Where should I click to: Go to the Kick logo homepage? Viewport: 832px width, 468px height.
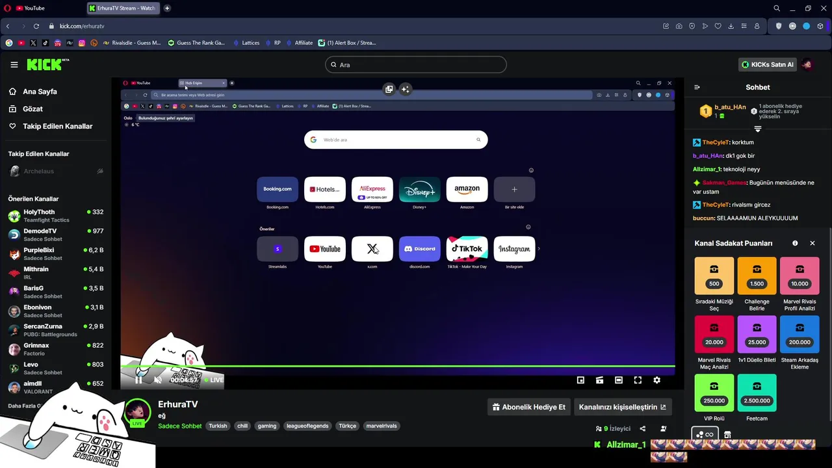click(x=47, y=64)
